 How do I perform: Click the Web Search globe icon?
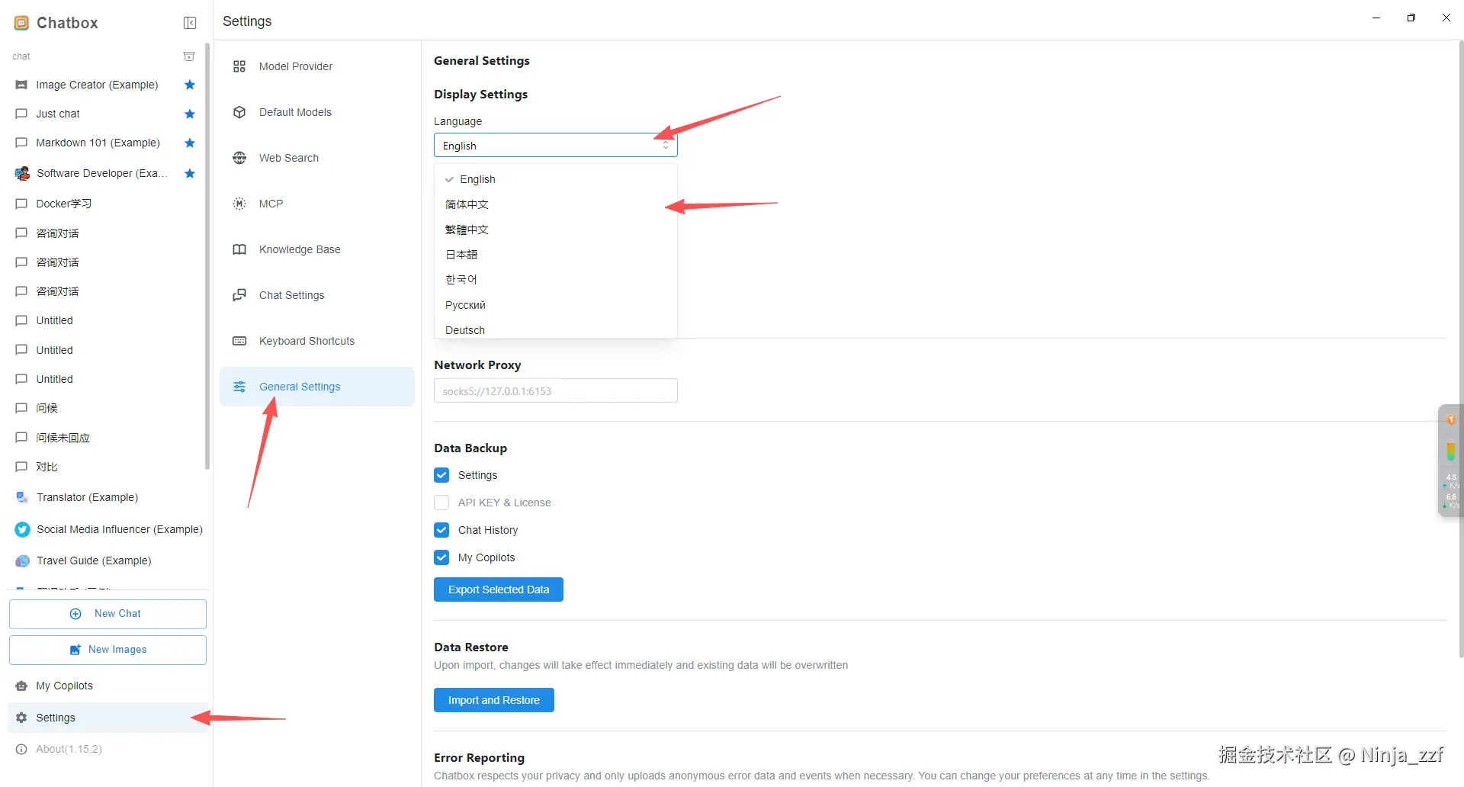(239, 158)
